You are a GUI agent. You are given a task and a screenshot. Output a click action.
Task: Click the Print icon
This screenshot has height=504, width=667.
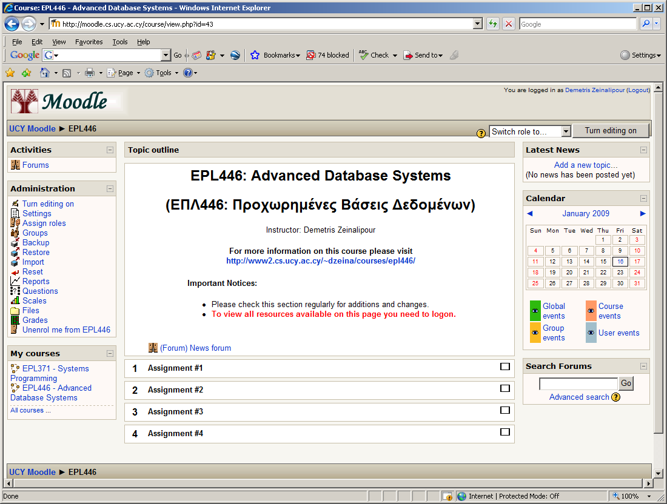pyautogui.click(x=90, y=73)
